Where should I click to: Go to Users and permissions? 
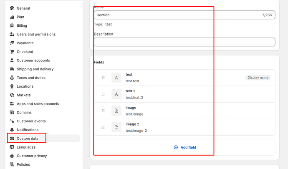[x=36, y=34]
